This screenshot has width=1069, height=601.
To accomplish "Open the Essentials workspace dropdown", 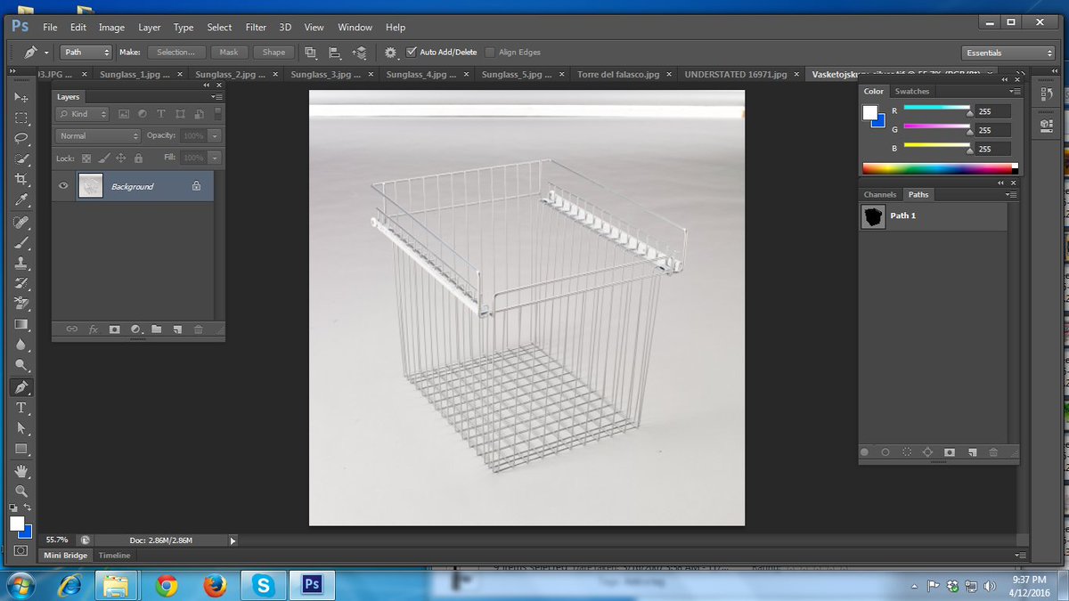I will (x=1008, y=53).
